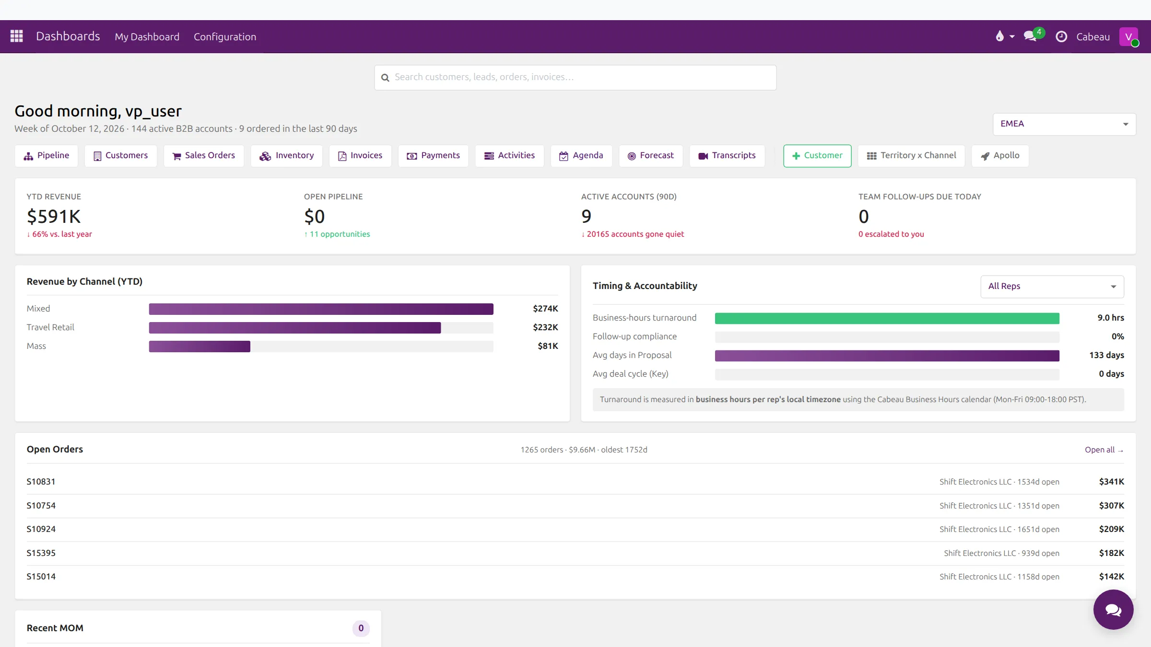Click the Mixed channel revenue bar
Viewport: 1151px width, 647px height.
tap(321, 309)
